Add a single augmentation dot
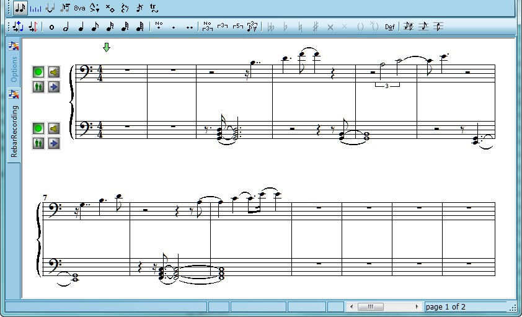 pyautogui.click(x=174, y=27)
